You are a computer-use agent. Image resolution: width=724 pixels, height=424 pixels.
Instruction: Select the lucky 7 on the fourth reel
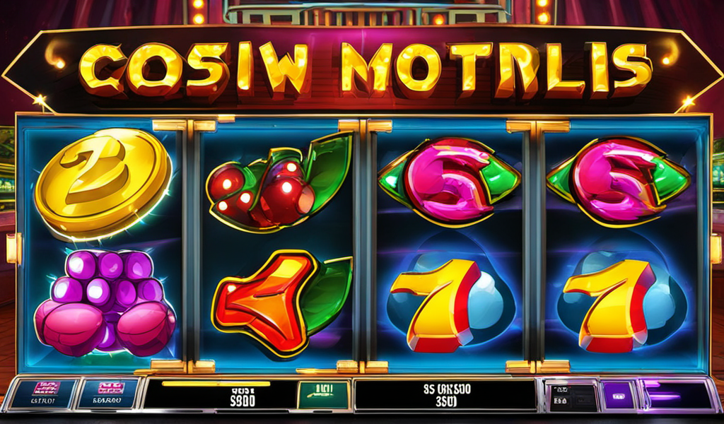point(609,305)
